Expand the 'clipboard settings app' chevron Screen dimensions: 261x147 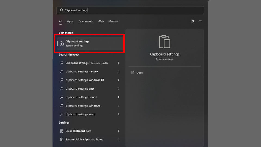[119, 88]
